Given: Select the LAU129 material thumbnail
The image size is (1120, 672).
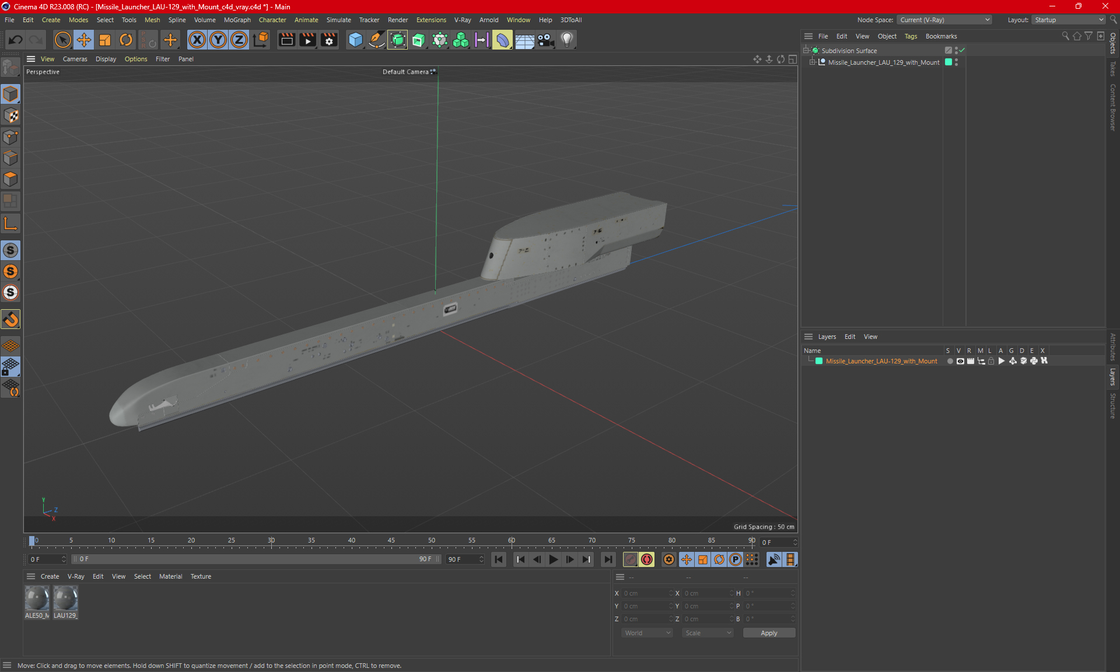Looking at the screenshot, I should (65, 598).
